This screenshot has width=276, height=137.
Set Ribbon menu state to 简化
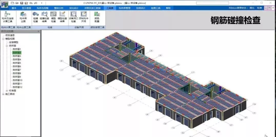(x=252, y=8)
